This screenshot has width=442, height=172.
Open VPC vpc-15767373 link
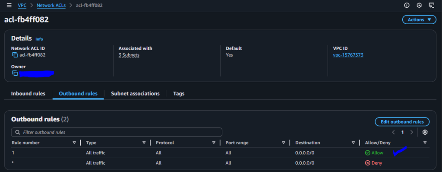[348, 55]
